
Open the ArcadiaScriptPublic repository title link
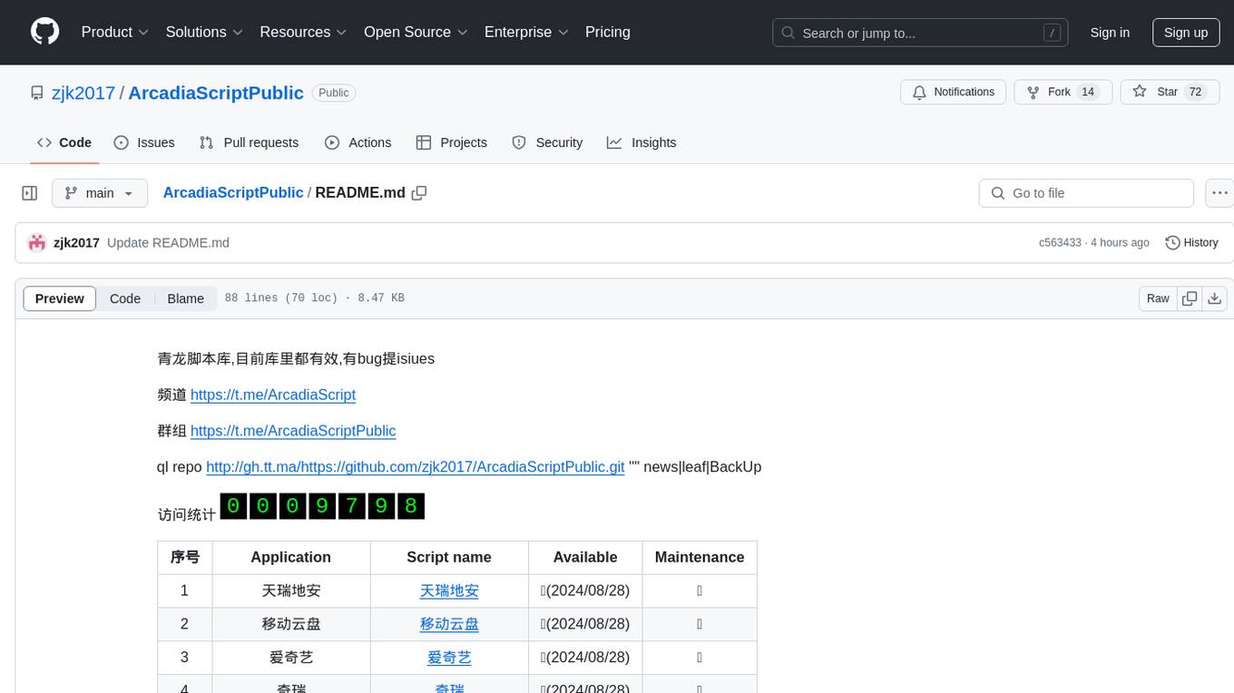pyautogui.click(x=216, y=93)
